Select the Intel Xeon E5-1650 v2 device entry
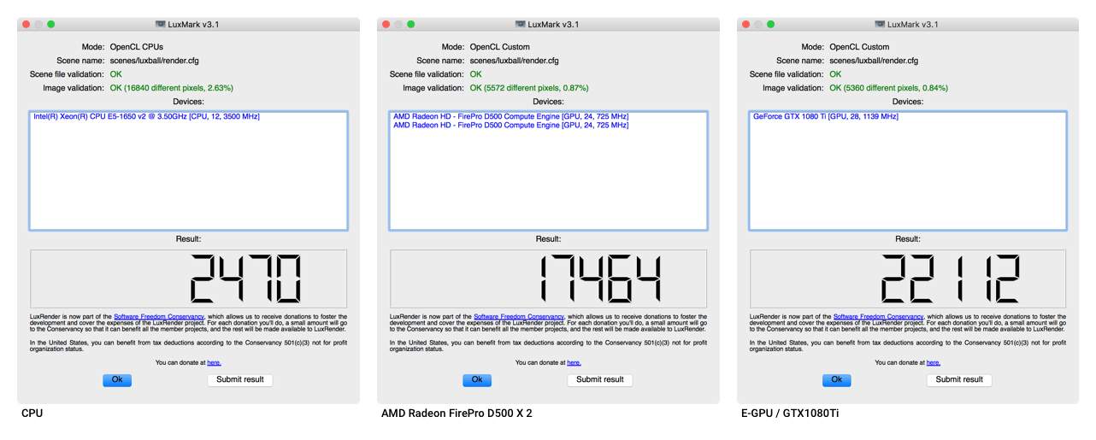 point(146,116)
